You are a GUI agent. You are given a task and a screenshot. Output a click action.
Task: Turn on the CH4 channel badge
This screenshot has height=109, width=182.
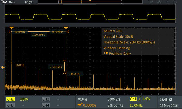pos(45,105)
